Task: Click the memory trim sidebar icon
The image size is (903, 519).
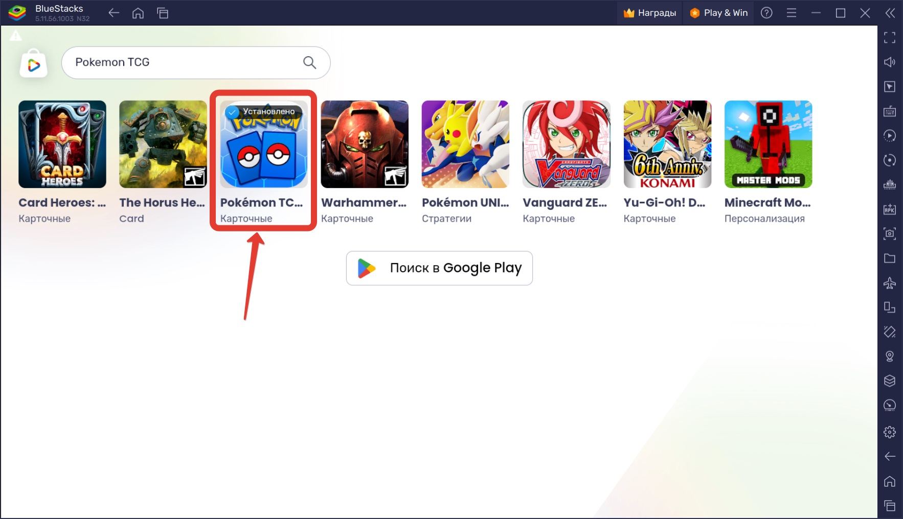Action: 890,185
